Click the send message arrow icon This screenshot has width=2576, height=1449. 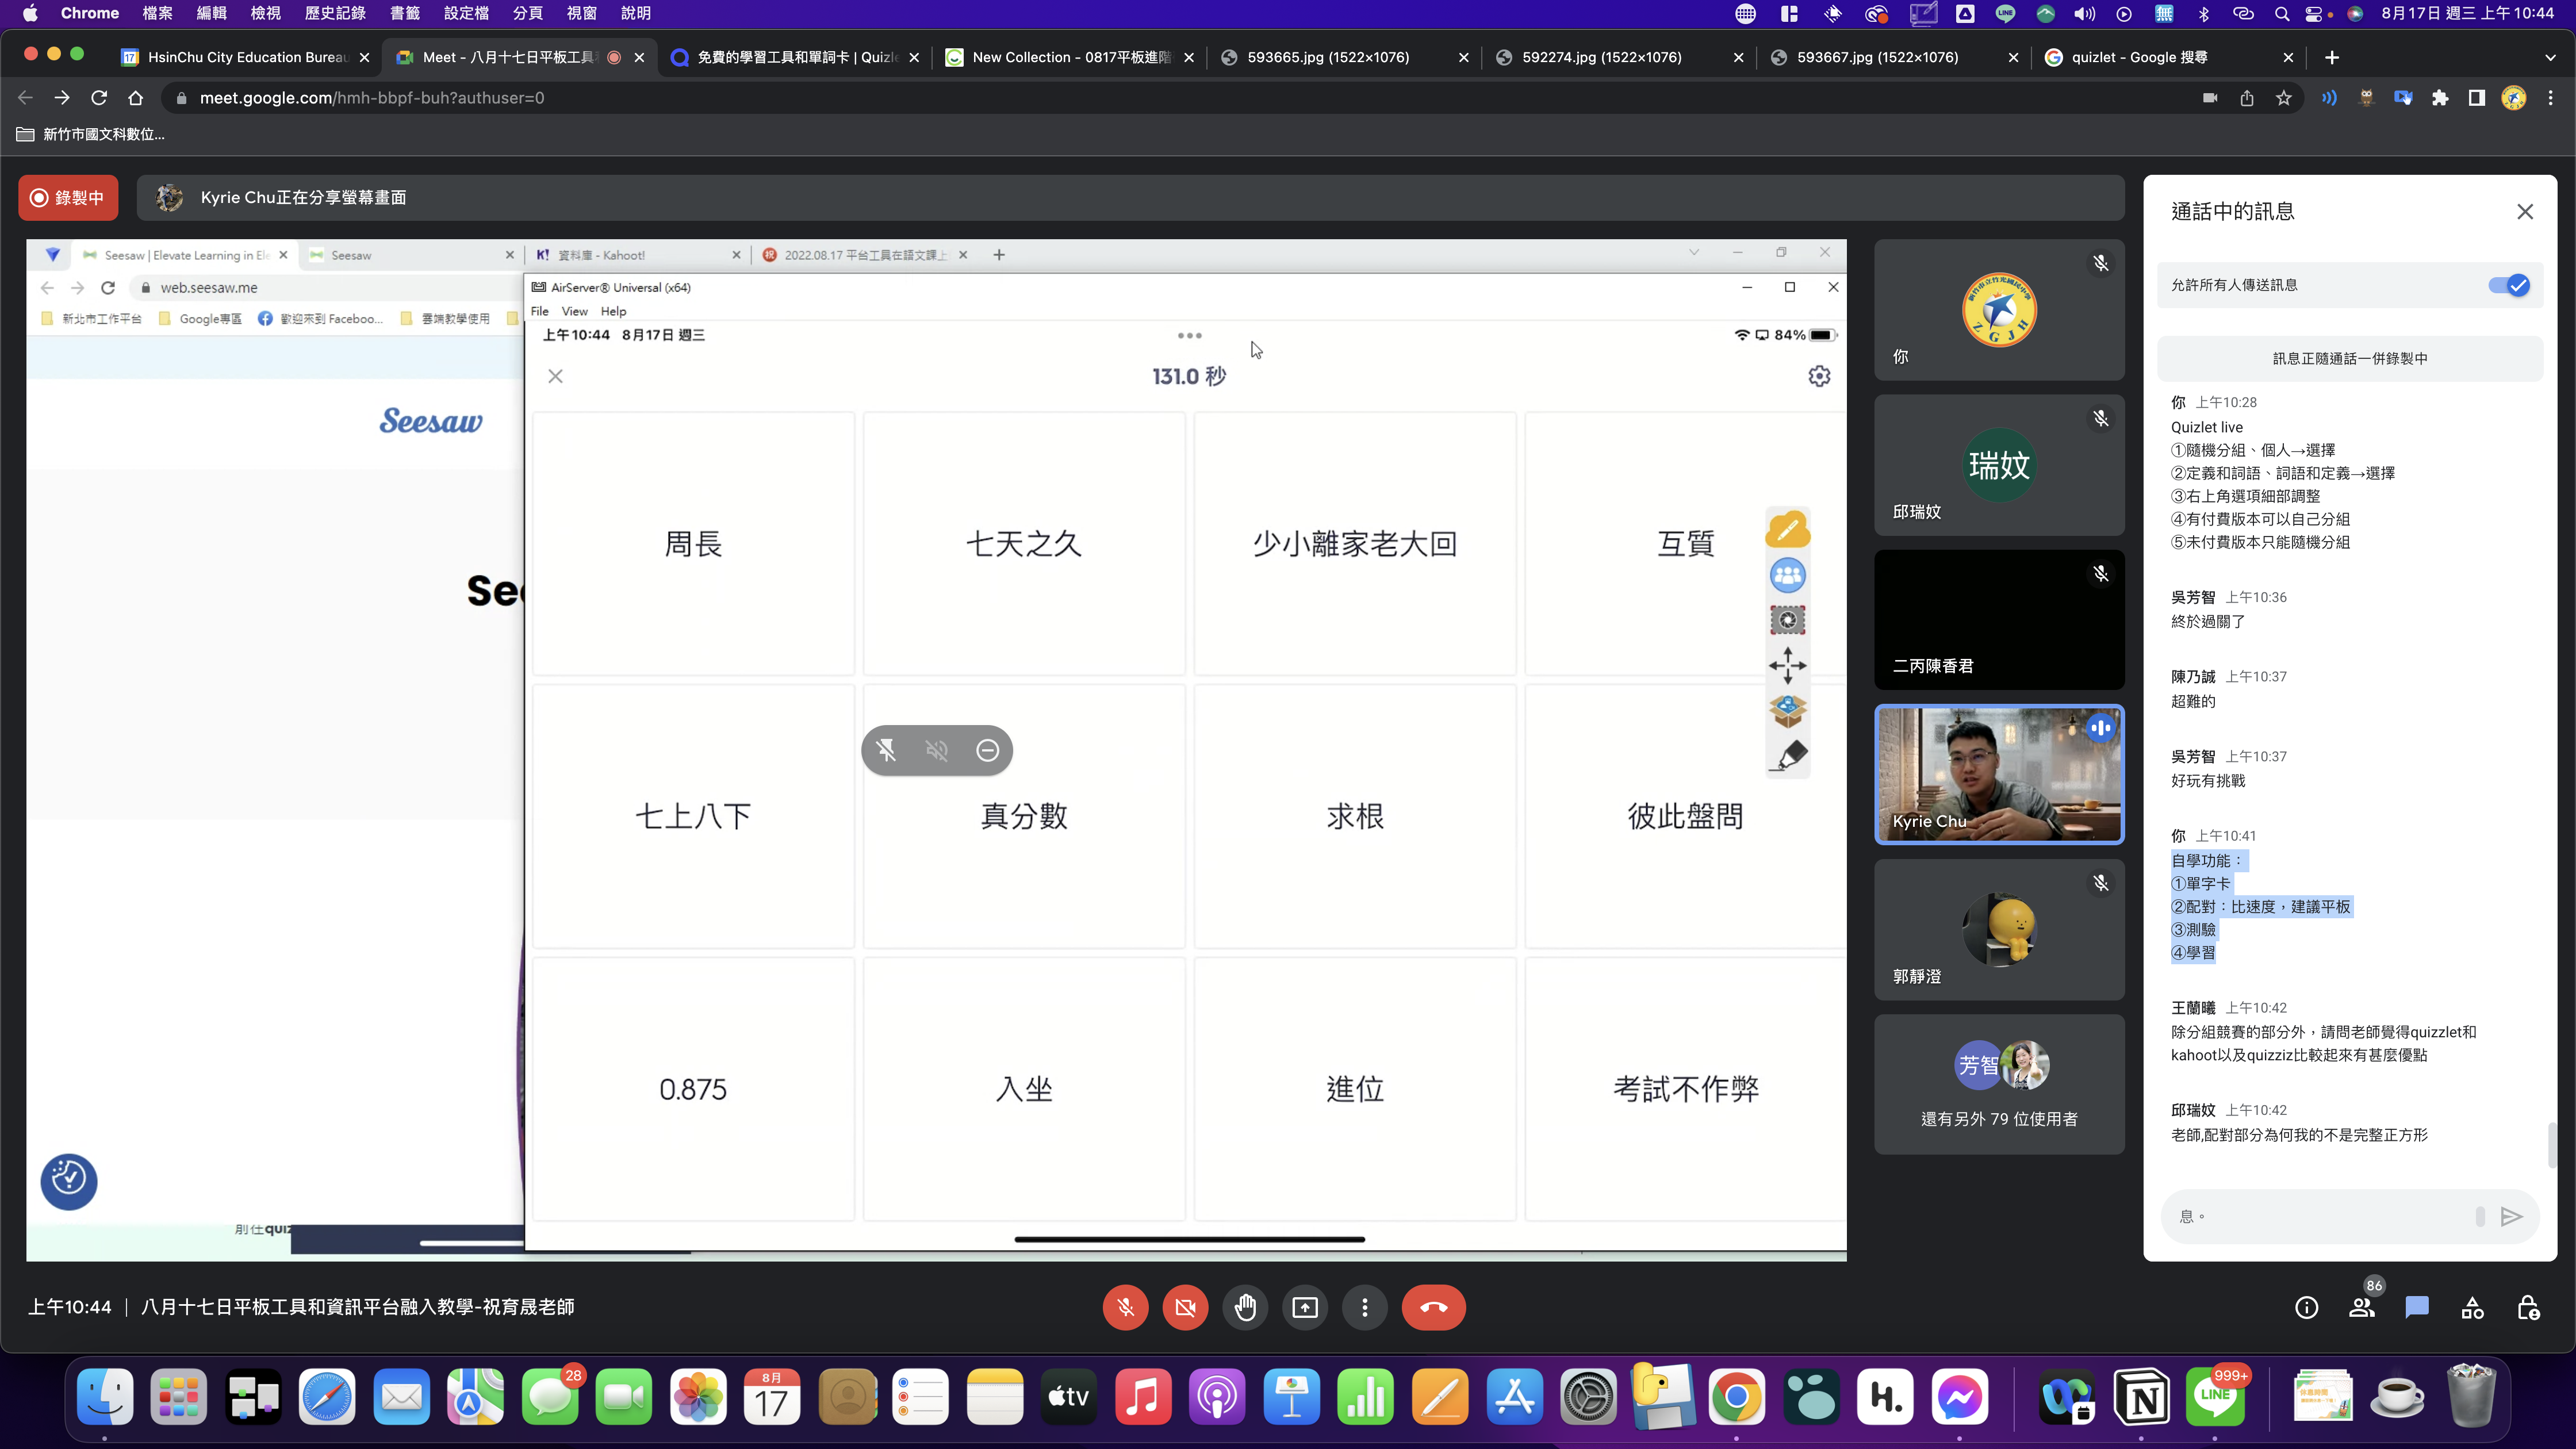click(x=2511, y=1216)
